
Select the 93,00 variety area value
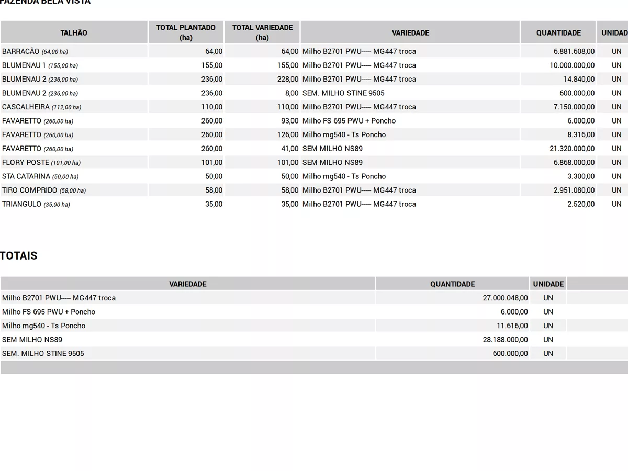[290, 121]
